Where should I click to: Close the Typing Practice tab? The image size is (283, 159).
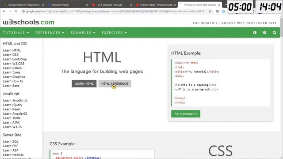coord(43,5)
